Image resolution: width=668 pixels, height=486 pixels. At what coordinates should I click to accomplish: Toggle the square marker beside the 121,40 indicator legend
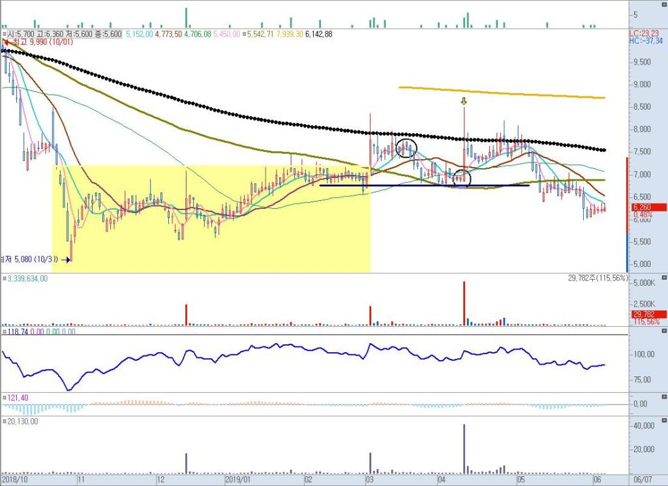tap(3, 397)
